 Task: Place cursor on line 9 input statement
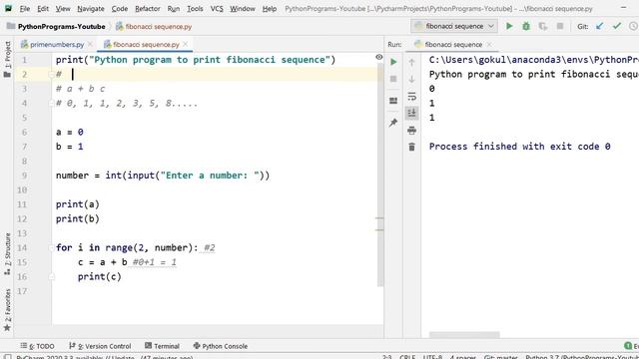tap(163, 176)
